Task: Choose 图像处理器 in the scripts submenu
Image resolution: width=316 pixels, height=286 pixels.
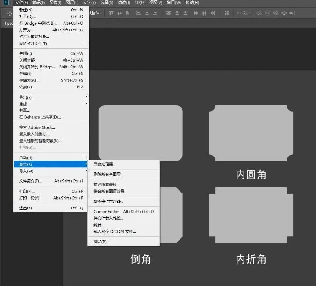Action: [105, 164]
